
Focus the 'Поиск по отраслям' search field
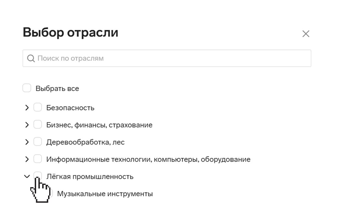pos(172,58)
